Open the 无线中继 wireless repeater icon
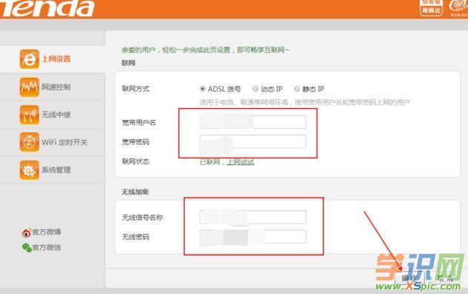Viewport: 468px width, 294px height. [29, 115]
